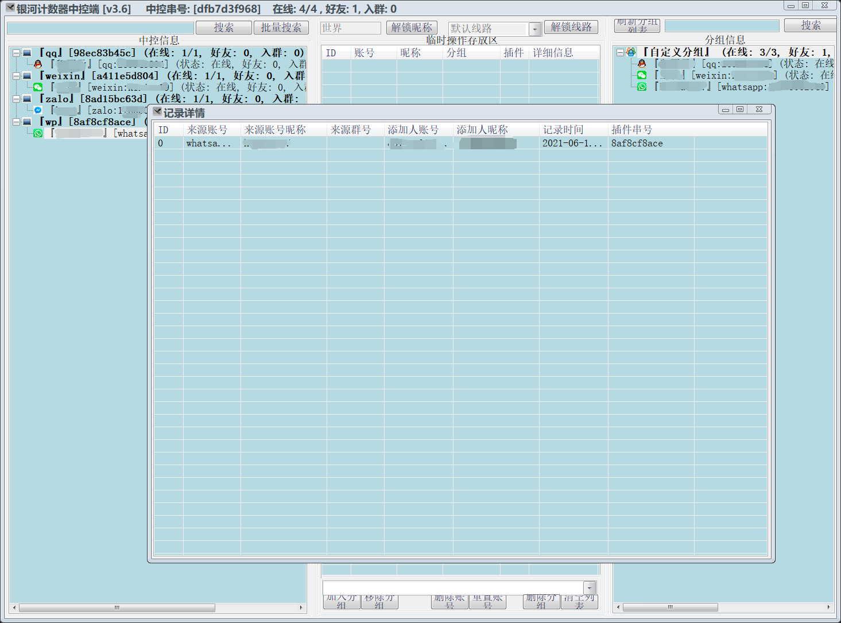
Task: Click the 解锁昵称 button
Action: (412, 28)
